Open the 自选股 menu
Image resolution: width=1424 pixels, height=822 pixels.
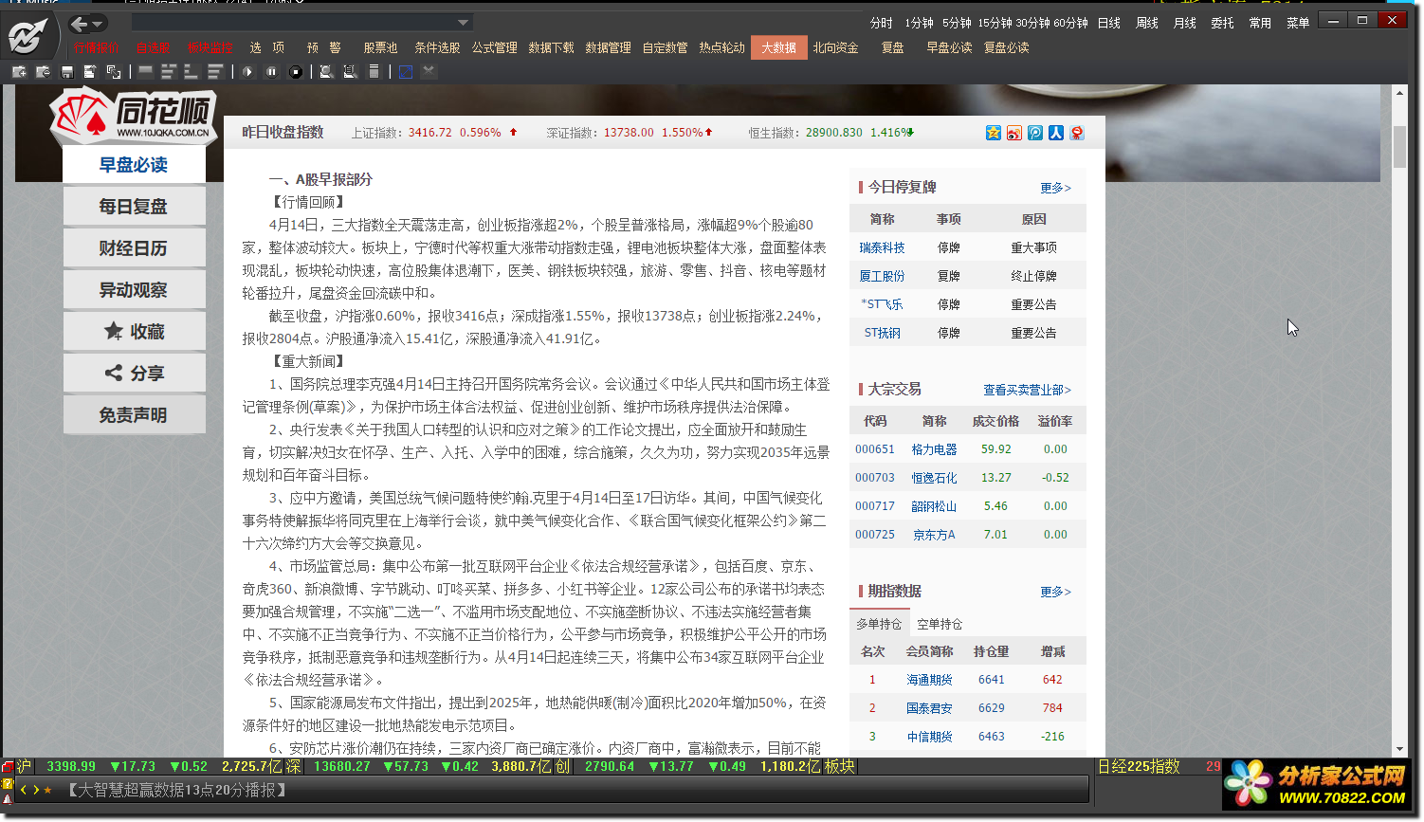154,47
